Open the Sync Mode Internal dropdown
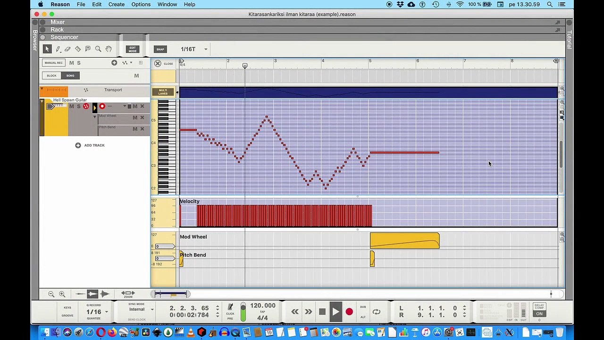This screenshot has width=604, height=340. [x=152, y=309]
